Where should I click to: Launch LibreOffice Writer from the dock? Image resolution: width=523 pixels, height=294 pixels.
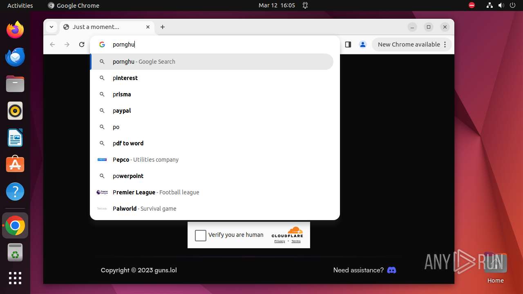tap(15, 138)
